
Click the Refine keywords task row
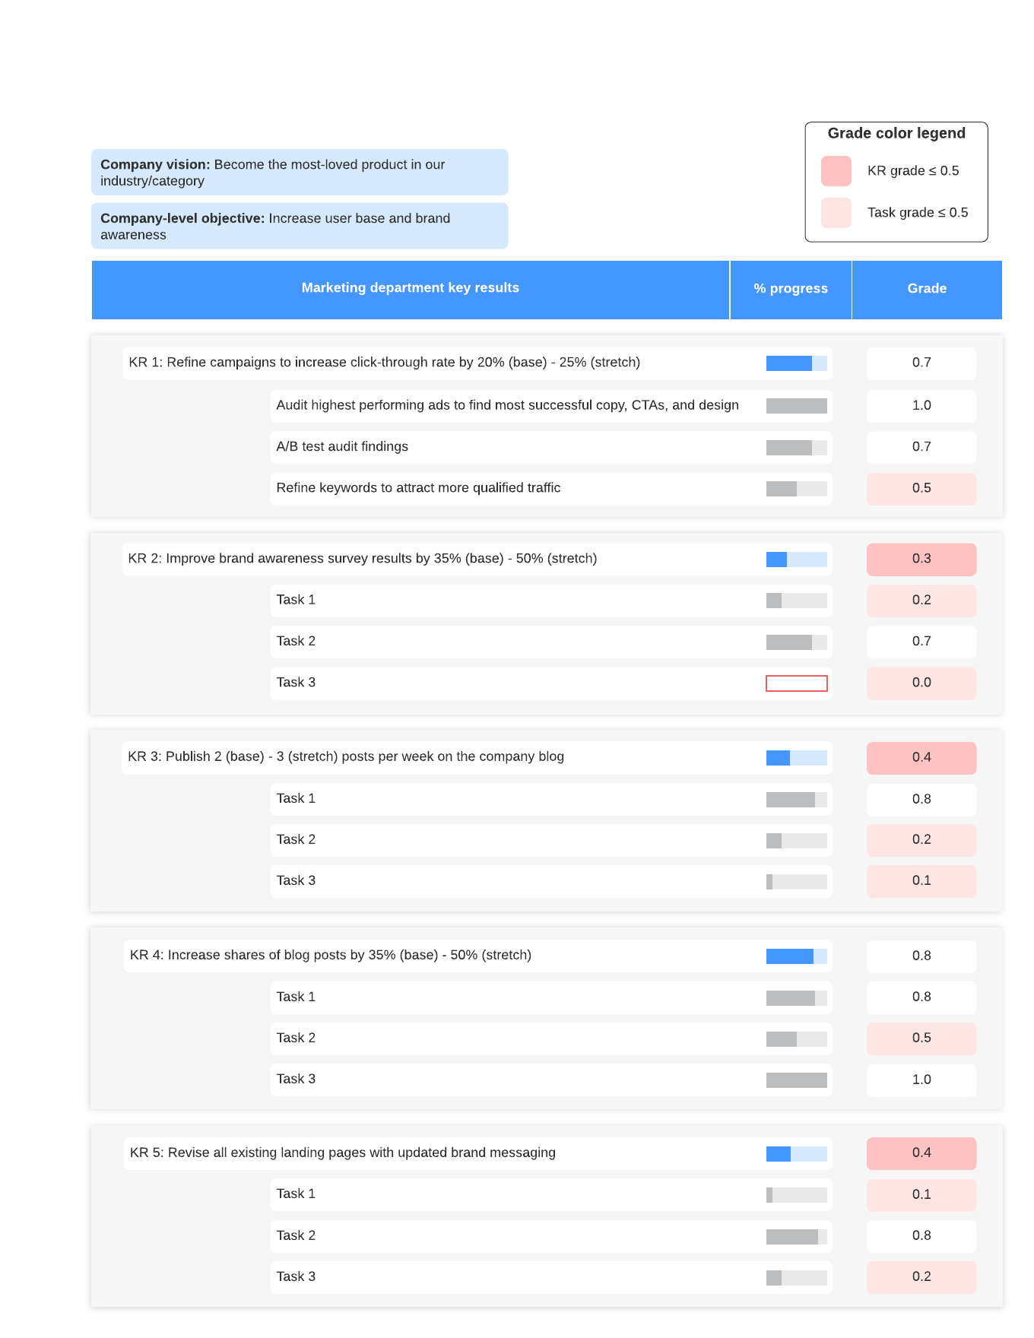coord(418,488)
